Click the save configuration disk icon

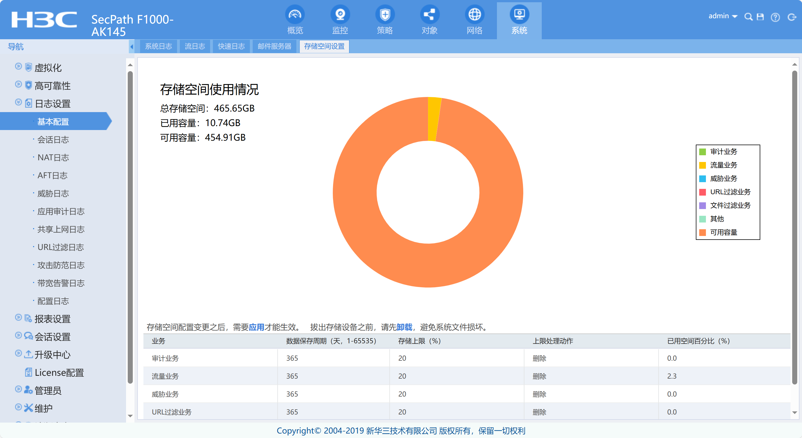(x=760, y=17)
